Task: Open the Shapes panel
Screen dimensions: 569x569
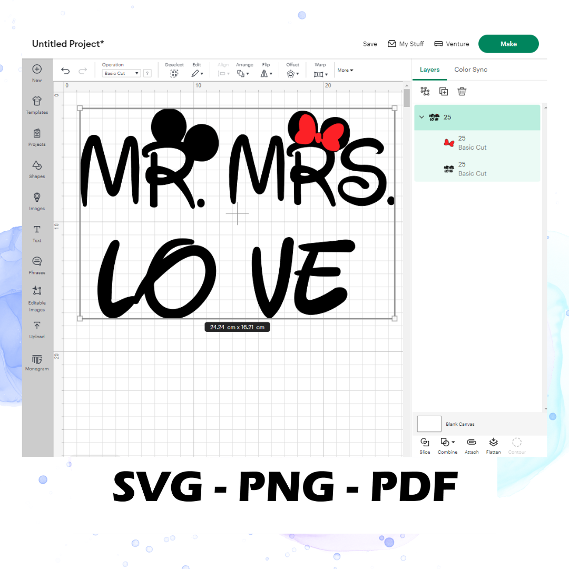Action: 37,170
